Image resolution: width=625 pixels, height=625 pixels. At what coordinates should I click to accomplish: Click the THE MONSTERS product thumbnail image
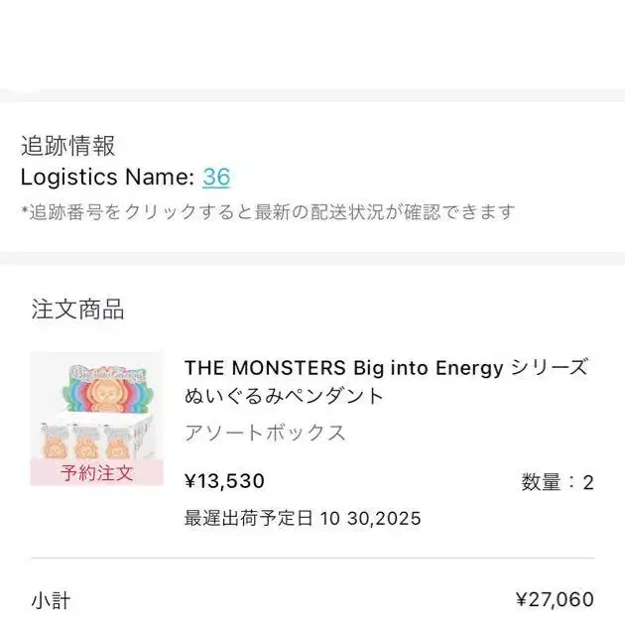pos(96,417)
